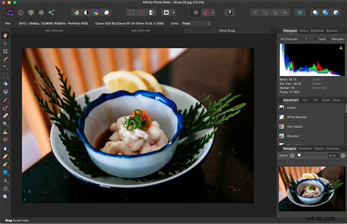Open the Export persona share icon
The image size is (347, 224).
point(51,12)
